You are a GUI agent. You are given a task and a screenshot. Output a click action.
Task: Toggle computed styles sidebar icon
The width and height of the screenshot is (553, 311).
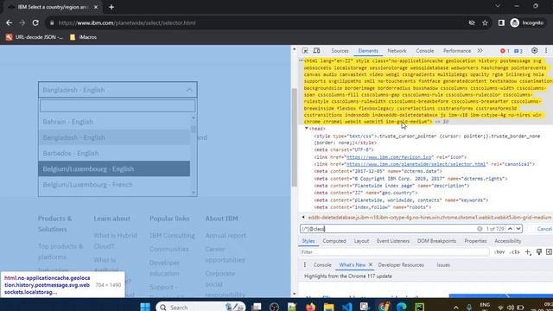[x=549, y=251]
